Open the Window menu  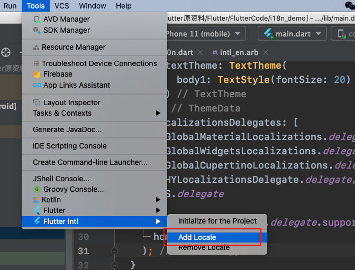tap(93, 6)
